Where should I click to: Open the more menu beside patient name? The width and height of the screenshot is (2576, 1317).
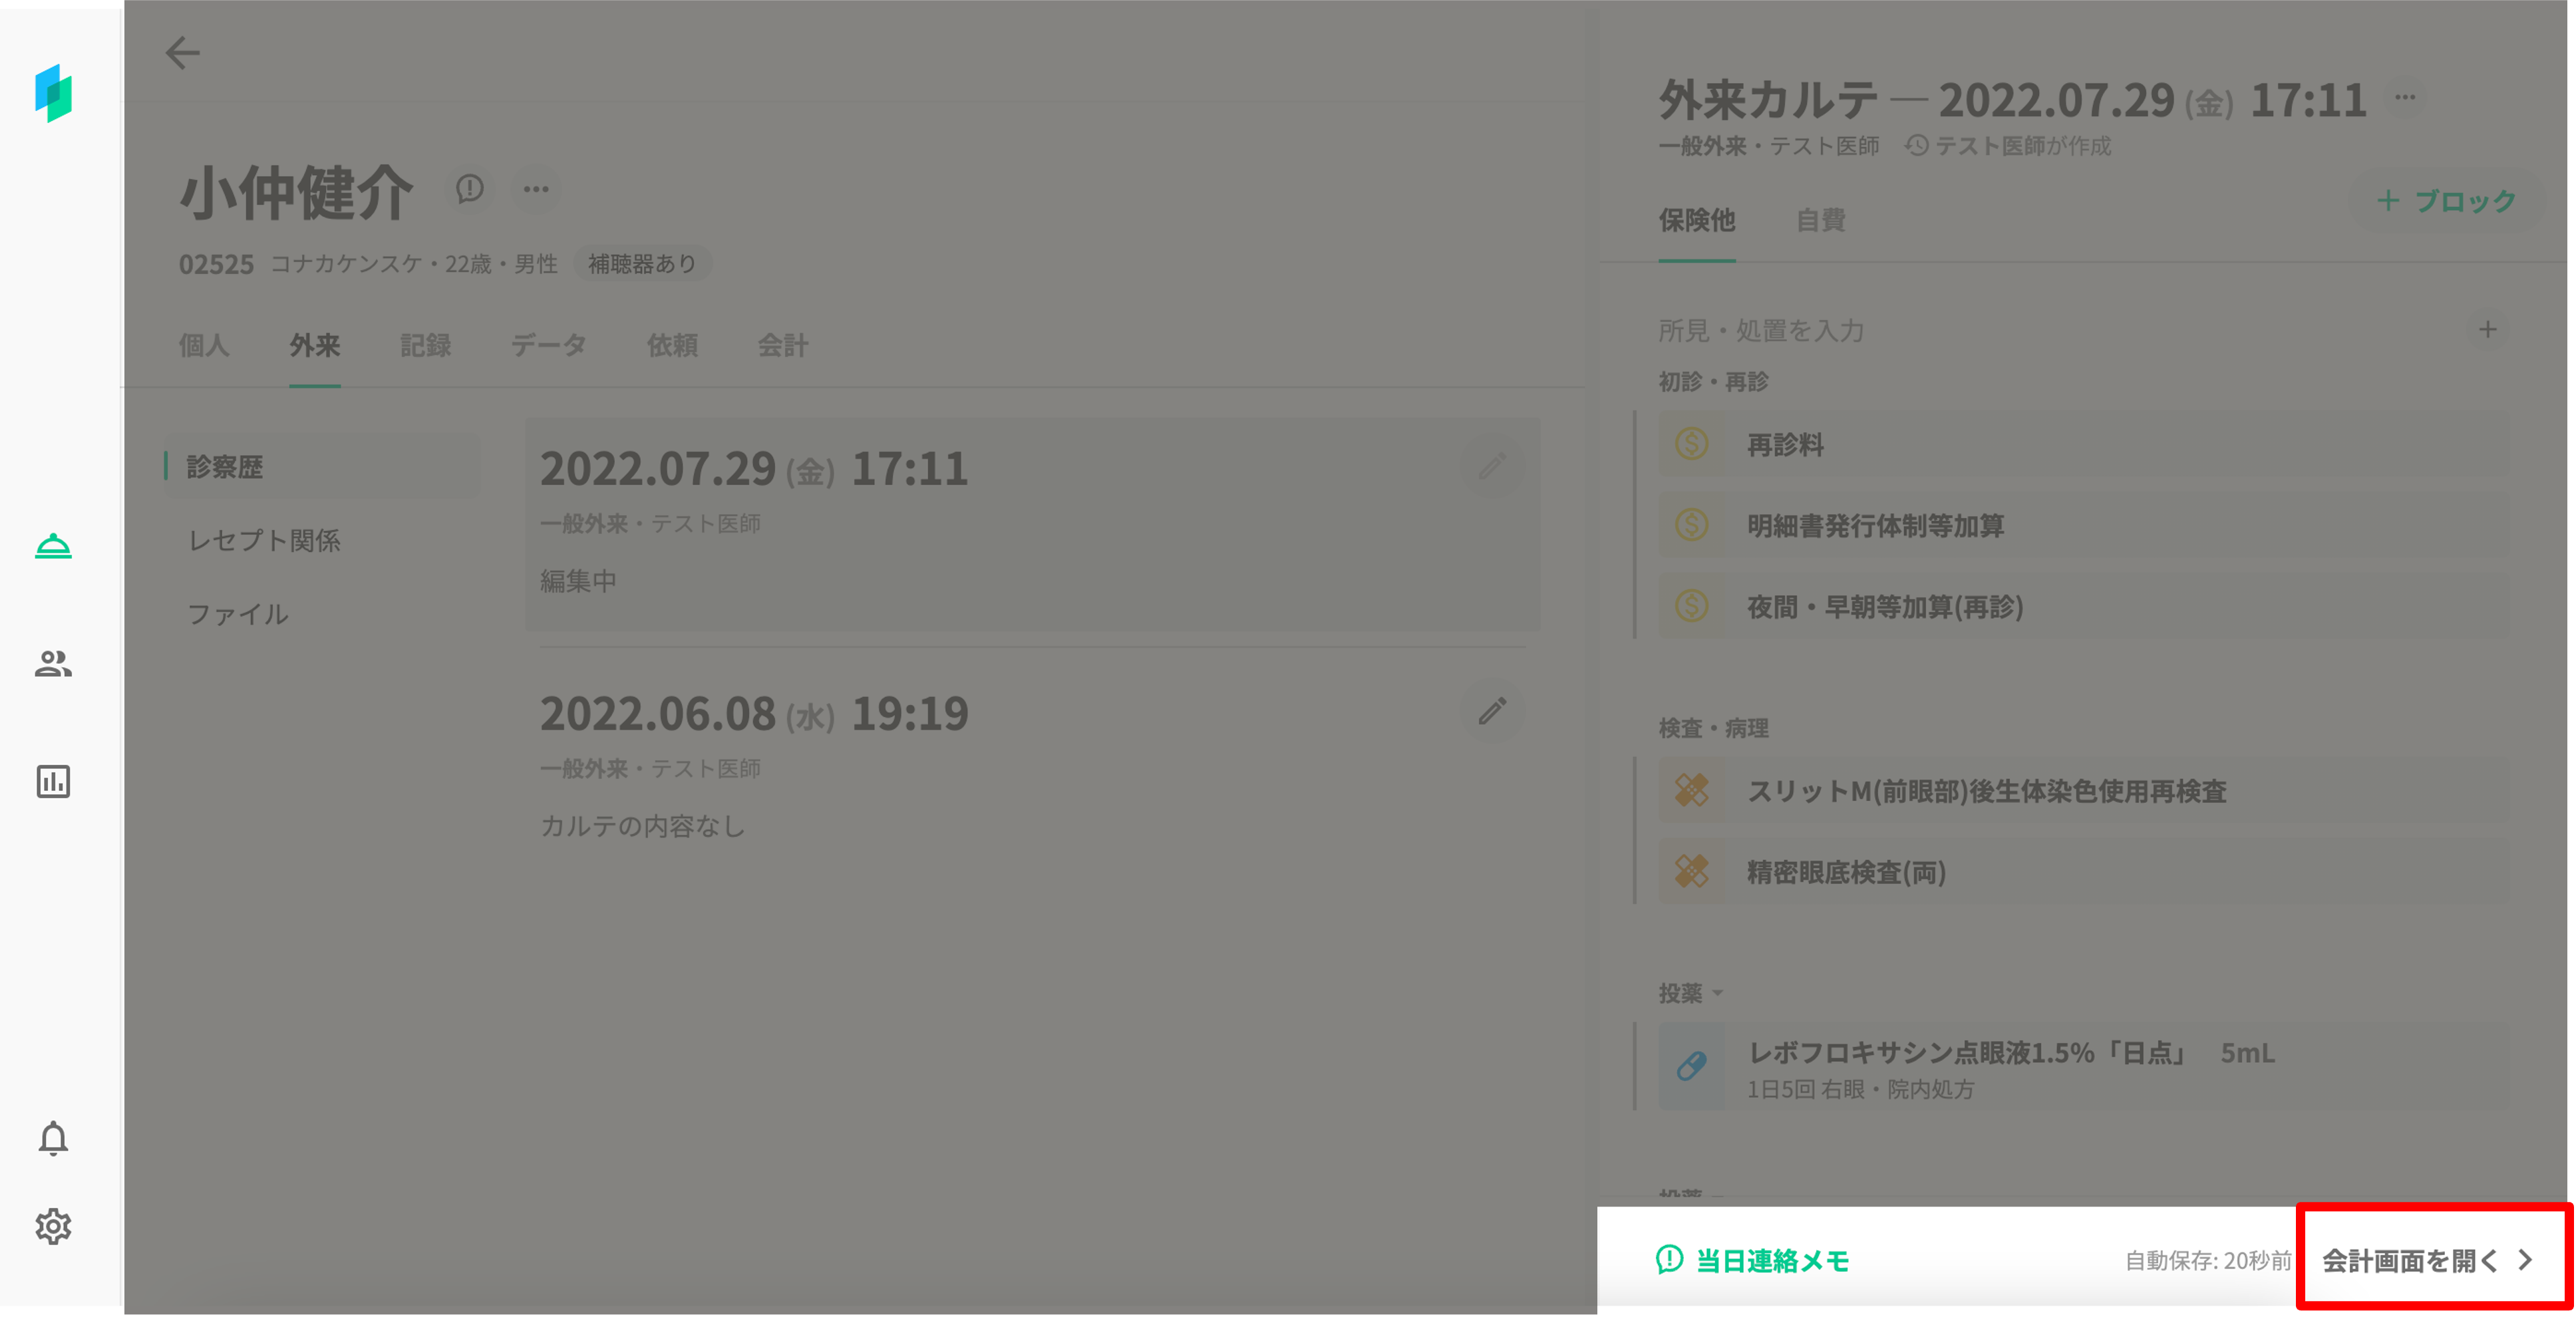click(536, 189)
